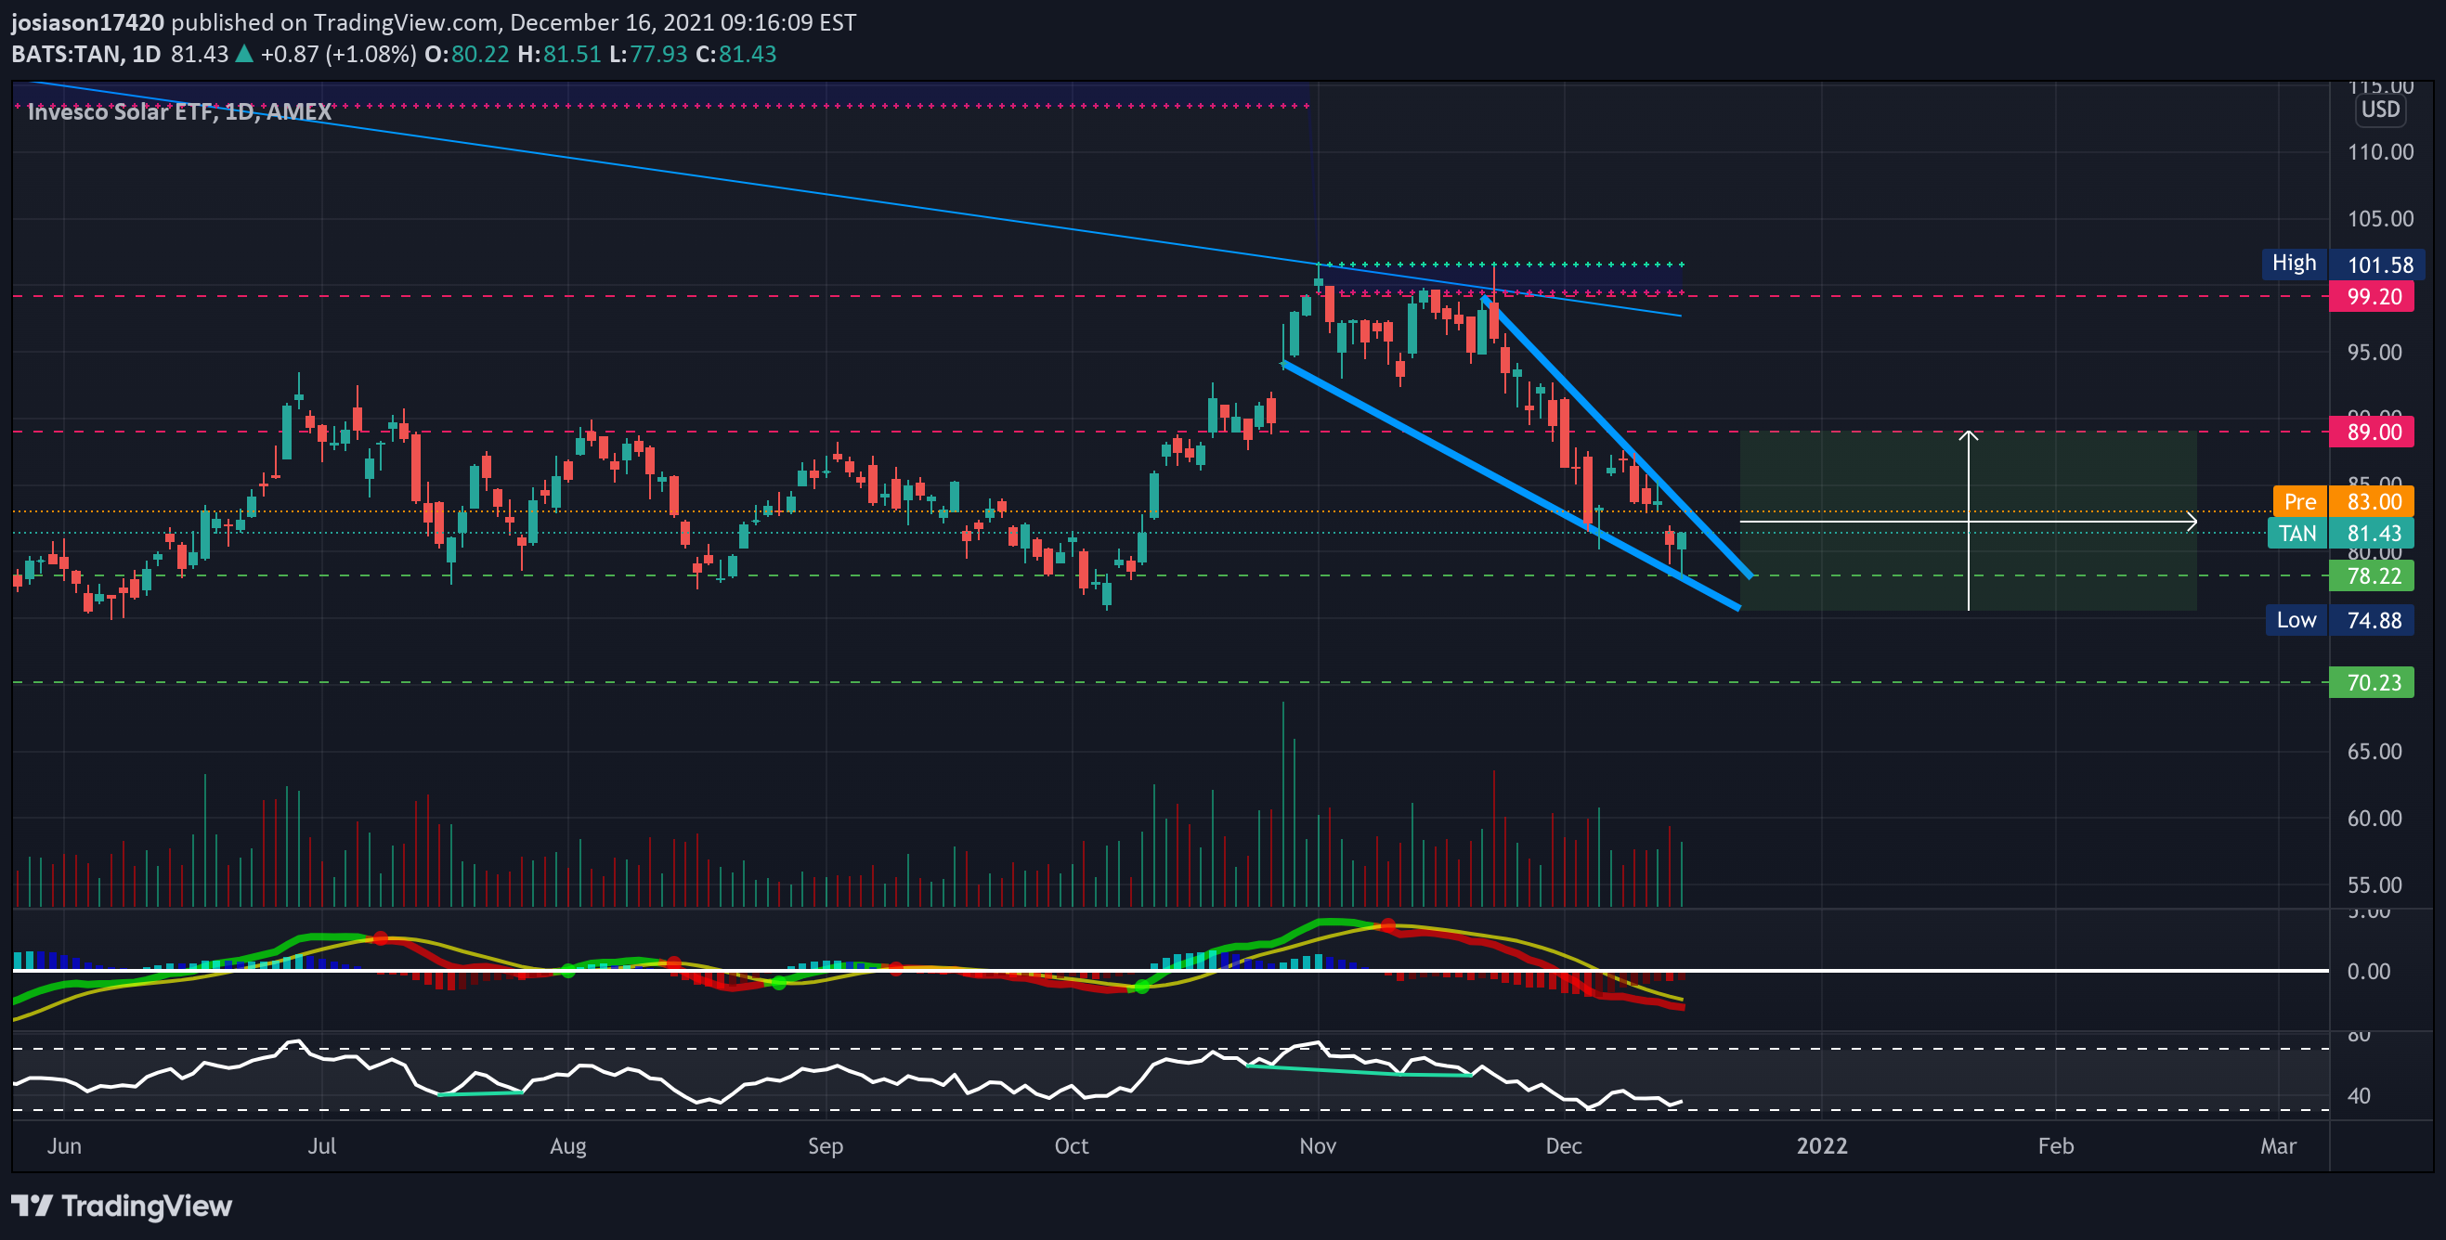
Task: Click the +0.87 (+1.08%) change text
Action: click(x=338, y=54)
